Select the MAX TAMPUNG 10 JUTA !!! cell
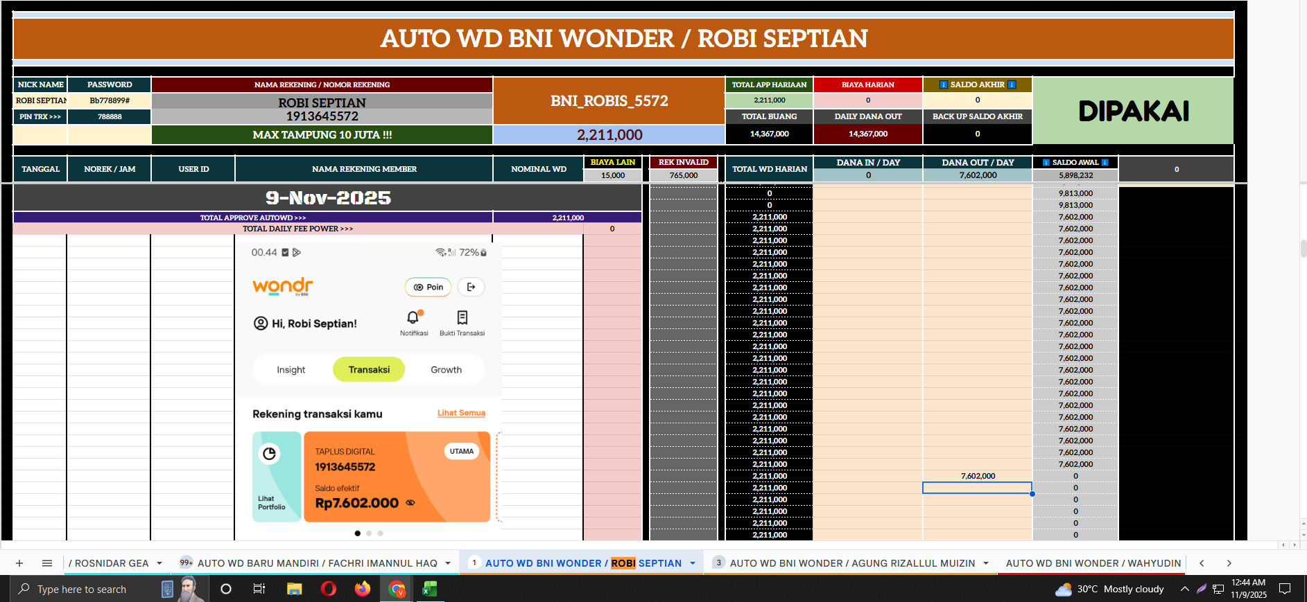 (322, 134)
